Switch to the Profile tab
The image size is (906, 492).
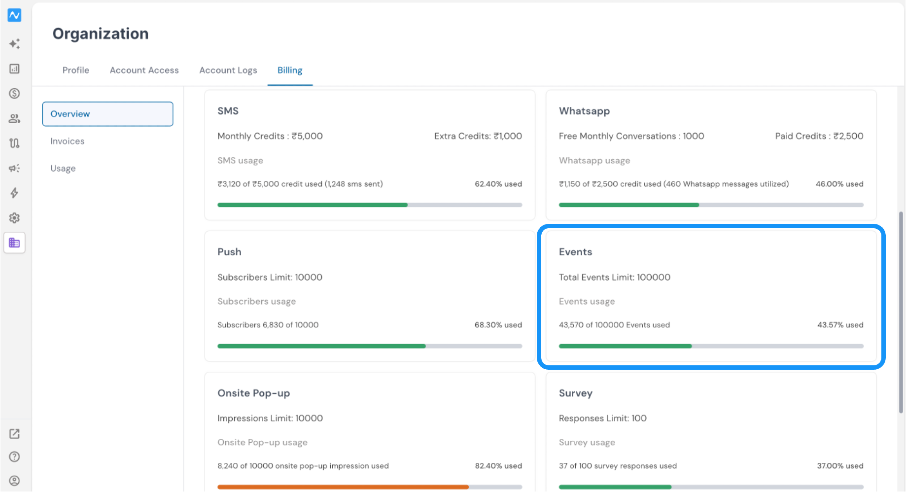(76, 70)
